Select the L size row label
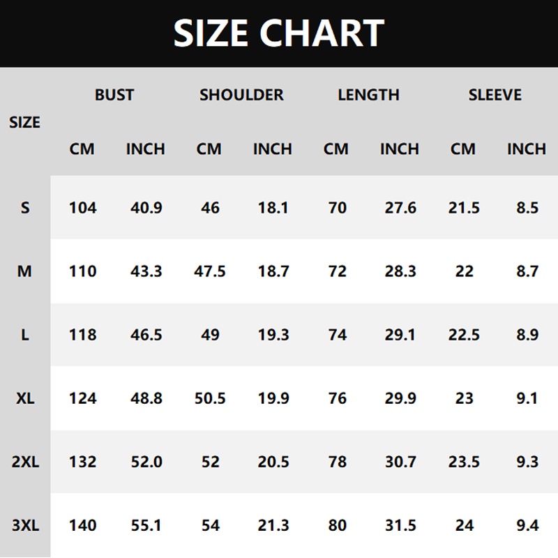 pyautogui.click(x=25, y=335)
